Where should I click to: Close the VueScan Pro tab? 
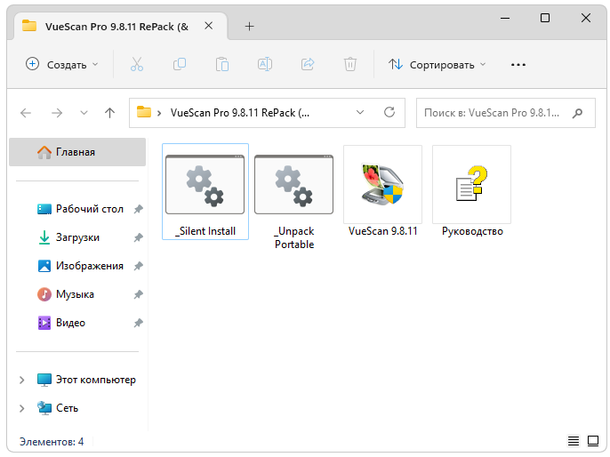[x=208, y=26]
